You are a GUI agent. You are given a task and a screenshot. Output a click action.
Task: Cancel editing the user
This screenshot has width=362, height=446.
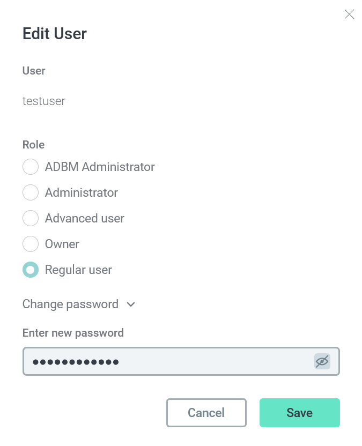coord(206,413)
